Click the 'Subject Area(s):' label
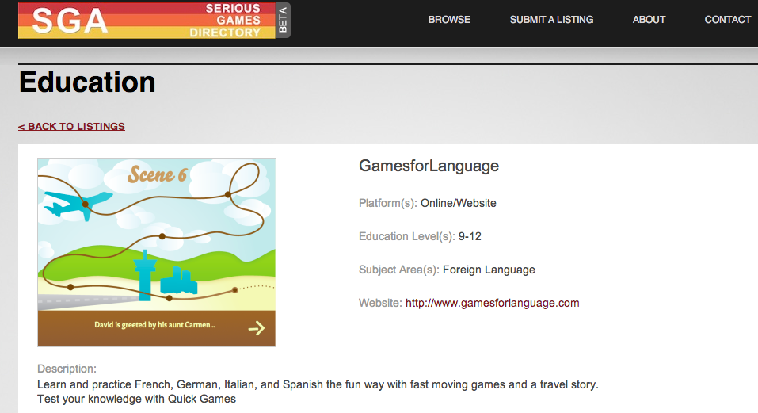Screen dimensions: 758x413 click(x=399, y=270)
